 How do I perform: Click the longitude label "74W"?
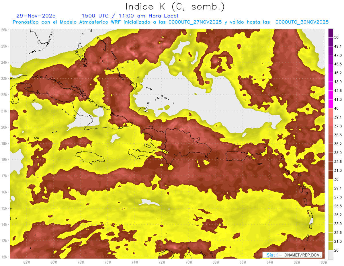pos(134,262)
